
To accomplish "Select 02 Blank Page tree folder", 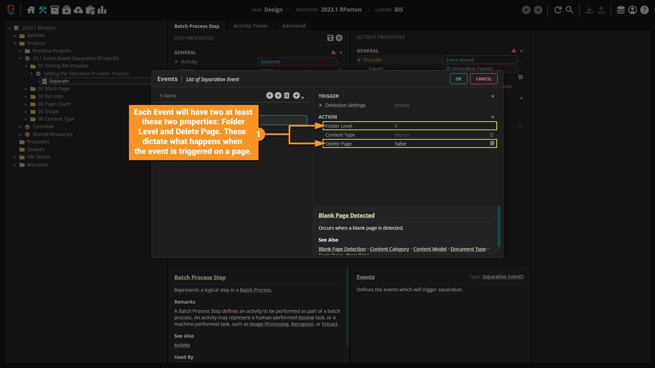I will coord(54,89).
